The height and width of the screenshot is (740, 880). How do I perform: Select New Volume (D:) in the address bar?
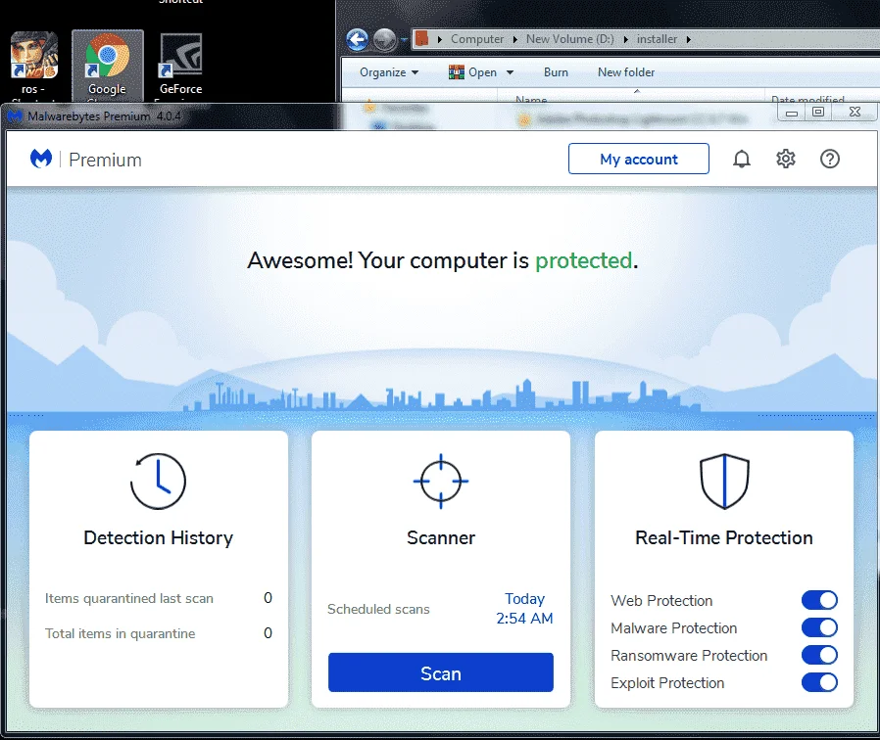569,39
